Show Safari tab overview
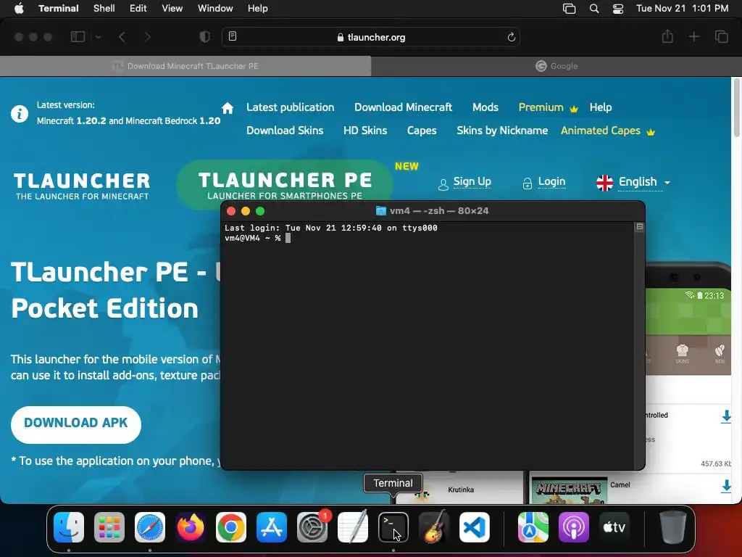The height and width of the screenshot is (557, 742). [x=722, y=36]
